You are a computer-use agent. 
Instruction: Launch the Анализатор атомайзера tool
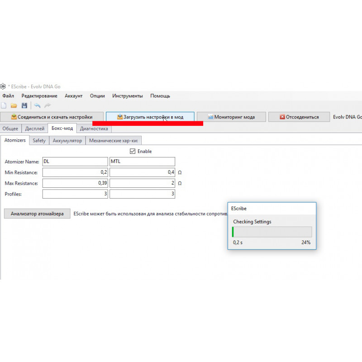coord(37,214)
